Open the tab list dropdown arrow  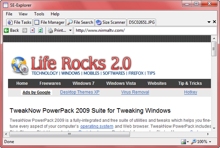[209, 22]
